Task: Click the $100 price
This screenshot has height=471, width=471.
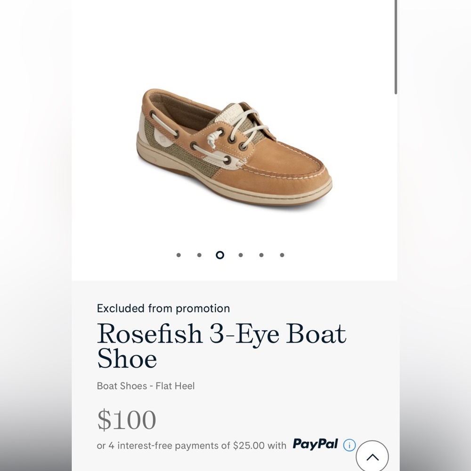Action: (x=127, y=418)
